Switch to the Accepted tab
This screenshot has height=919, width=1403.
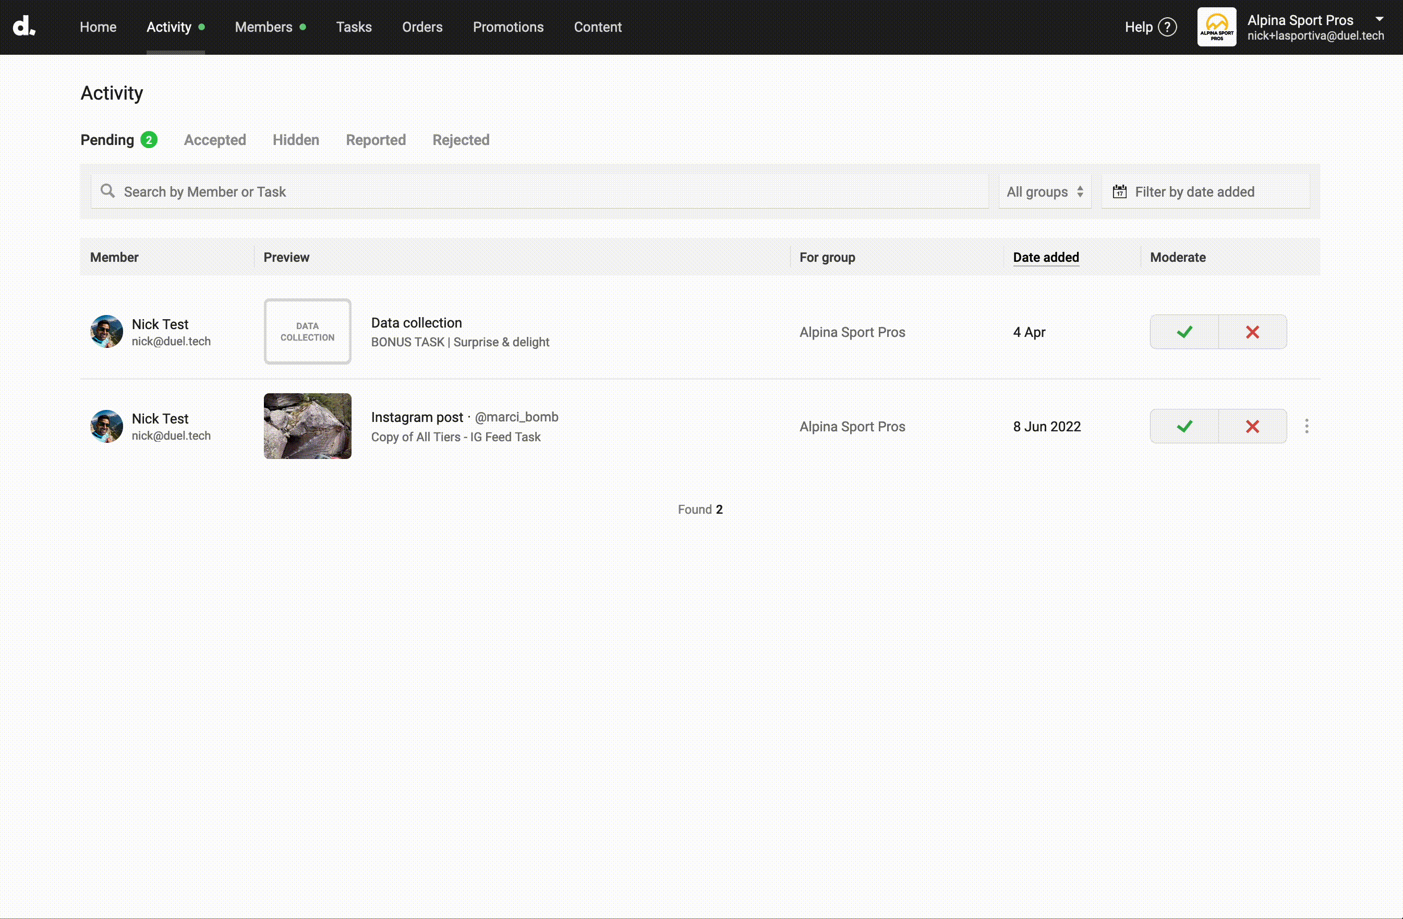point(214,140)
